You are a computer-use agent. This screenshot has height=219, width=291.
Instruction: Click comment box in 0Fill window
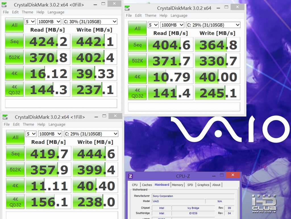pyautogui.click(x=61, y=103)
